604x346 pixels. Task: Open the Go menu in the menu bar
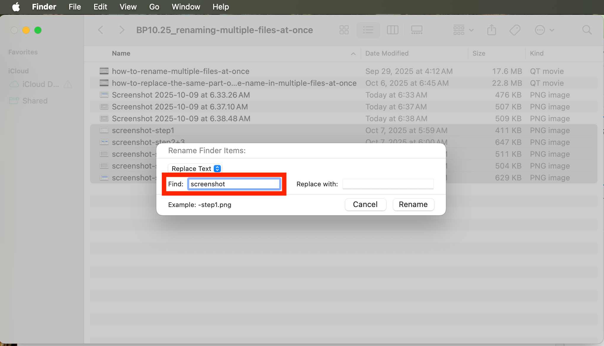click(154, 7)
